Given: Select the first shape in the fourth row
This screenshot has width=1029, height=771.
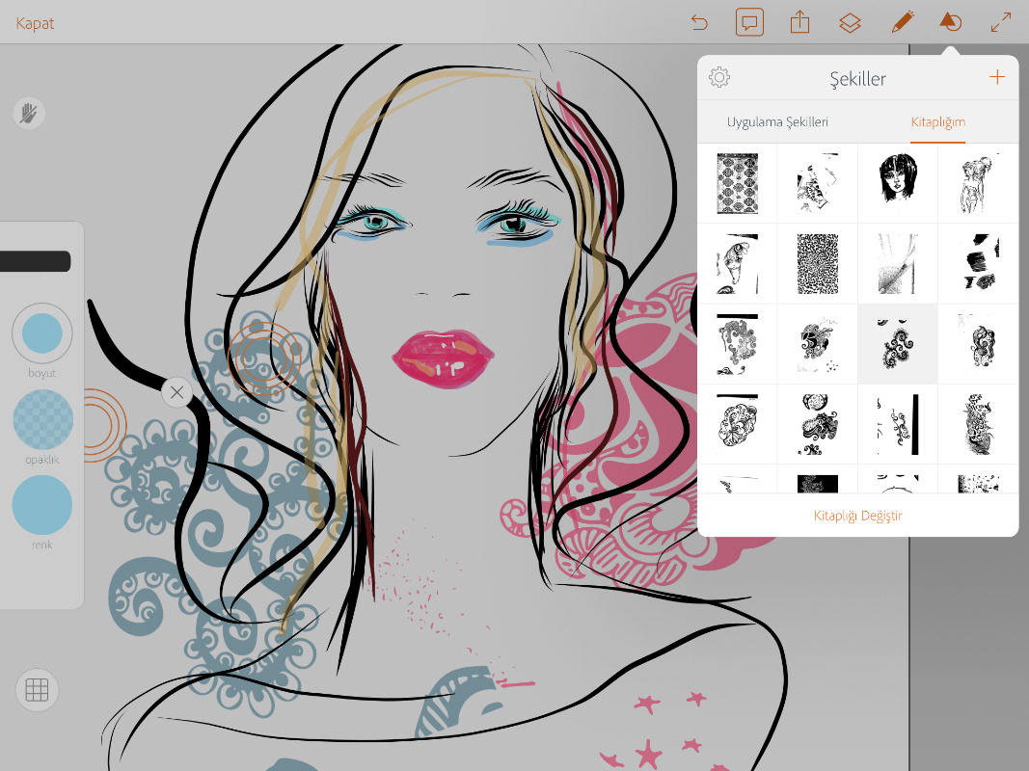Looking at the screenshot, I should click(x=737, y=424).
